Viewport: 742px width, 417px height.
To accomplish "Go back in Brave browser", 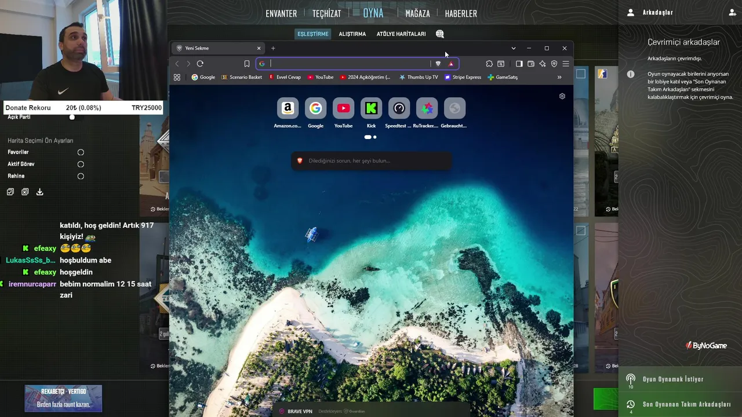I will tap(177, 64).
